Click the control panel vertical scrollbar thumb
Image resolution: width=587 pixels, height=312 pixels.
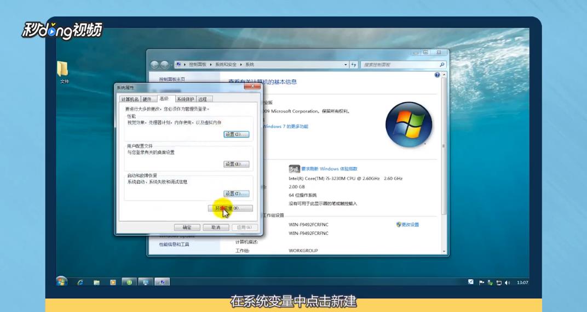point(444,146)
